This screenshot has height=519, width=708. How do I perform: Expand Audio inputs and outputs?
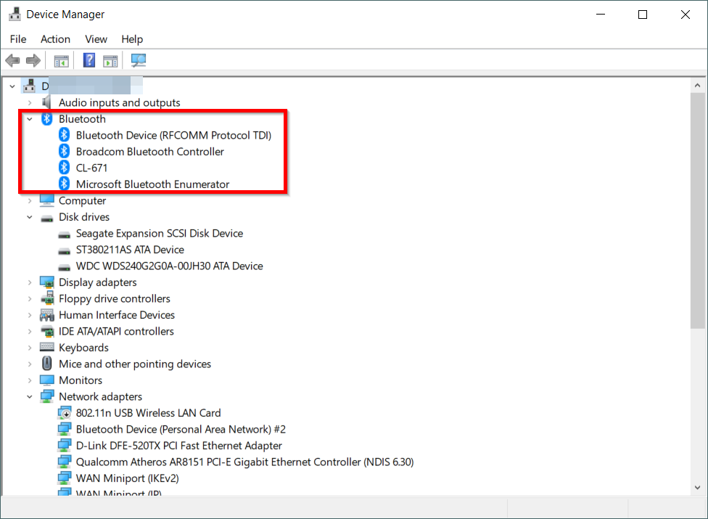point(30,102)
